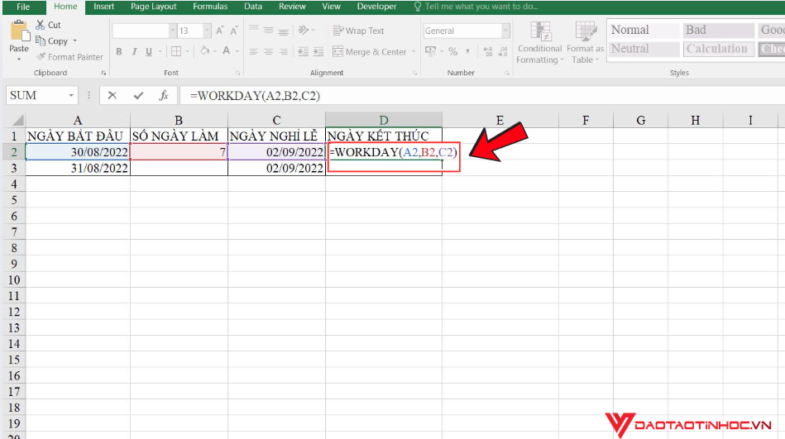Toggle Italic formatting
This screenshot has height=439, width=785.
click(134, 51)
